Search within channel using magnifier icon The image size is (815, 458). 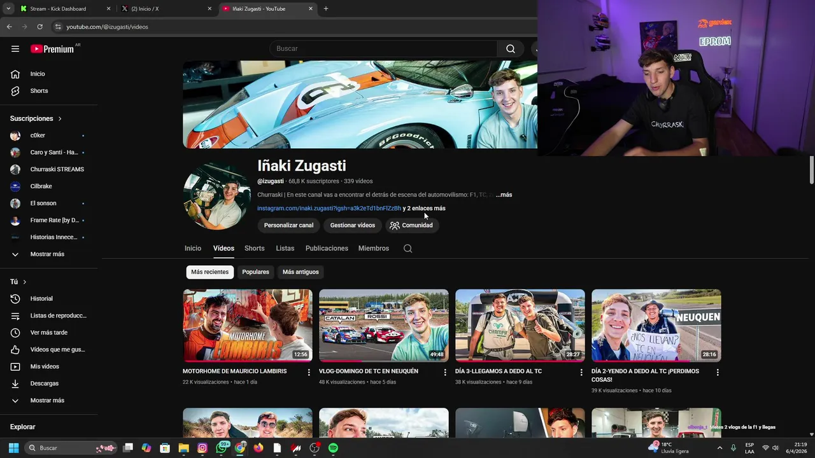pyautogui.click(x=408, y=248)
